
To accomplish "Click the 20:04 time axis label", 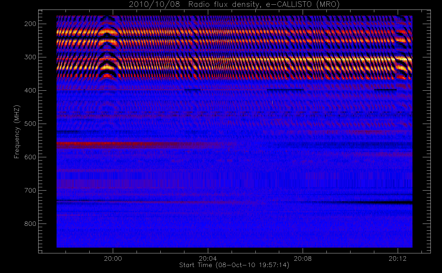I will pos(208,259).
